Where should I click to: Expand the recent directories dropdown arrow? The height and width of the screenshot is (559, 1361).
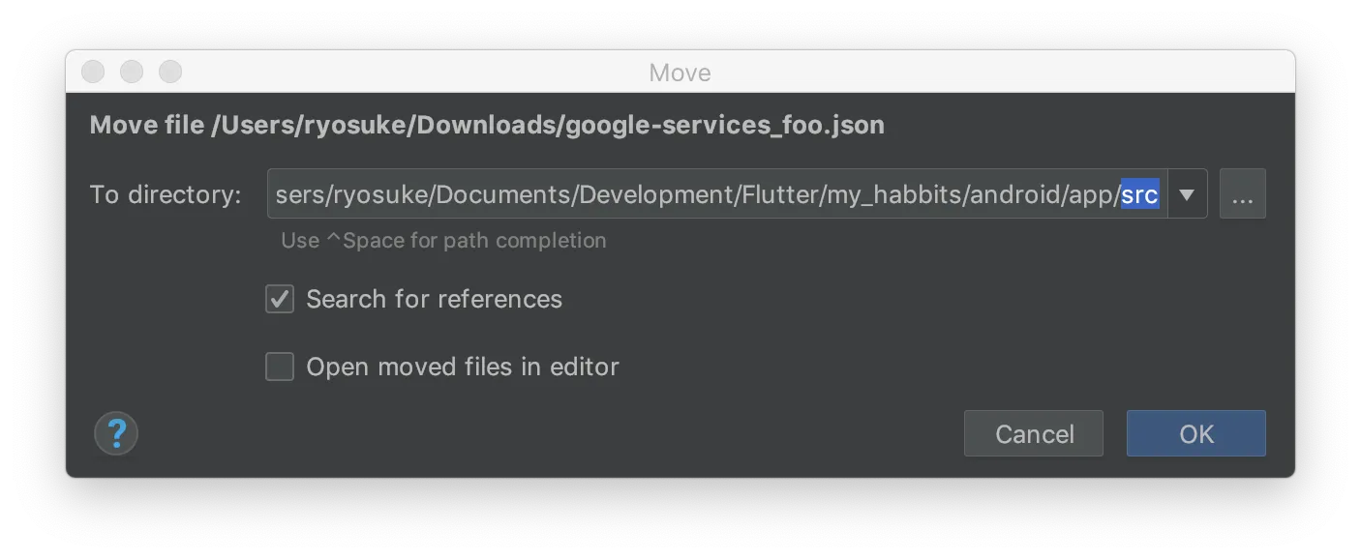(1187, 194)
